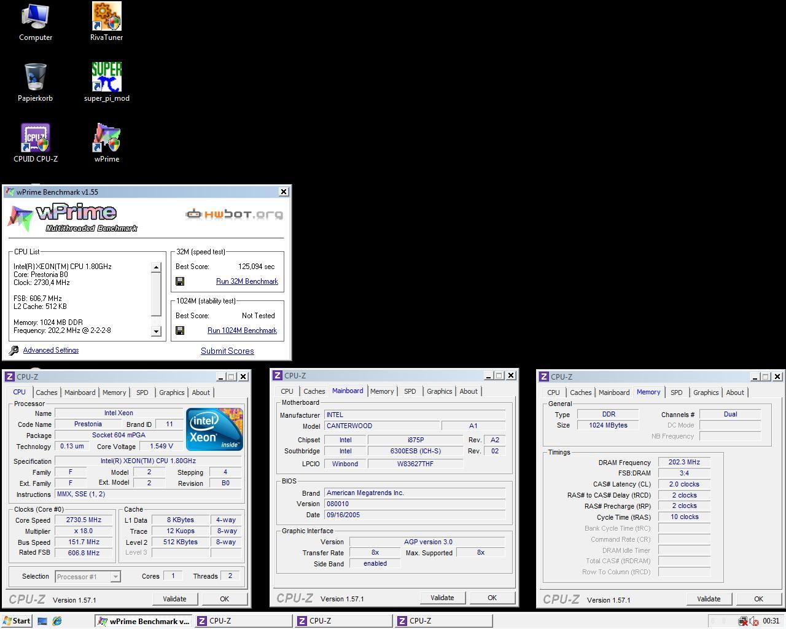
Task: Open SPD tab in left CPU-Z window
Action: click(x=142, y=393)
